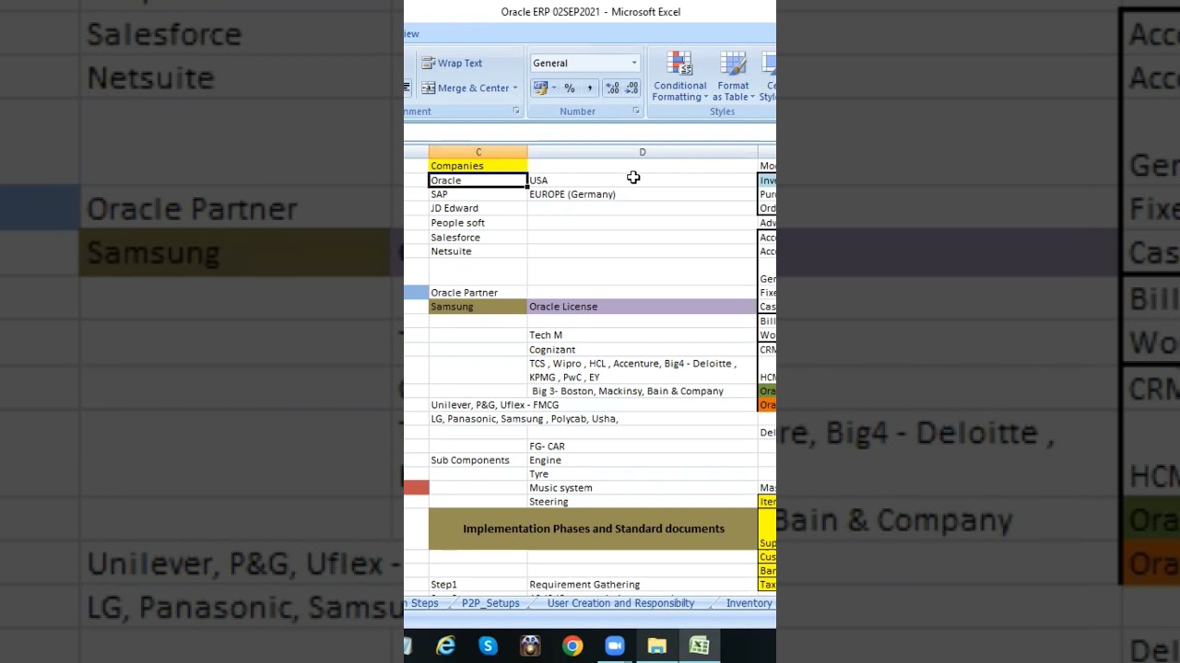Screen dimensions: 1180x663
Task: Open Alignment group dialog launcher
Action: pyautogui.click(x=516, y=111)
